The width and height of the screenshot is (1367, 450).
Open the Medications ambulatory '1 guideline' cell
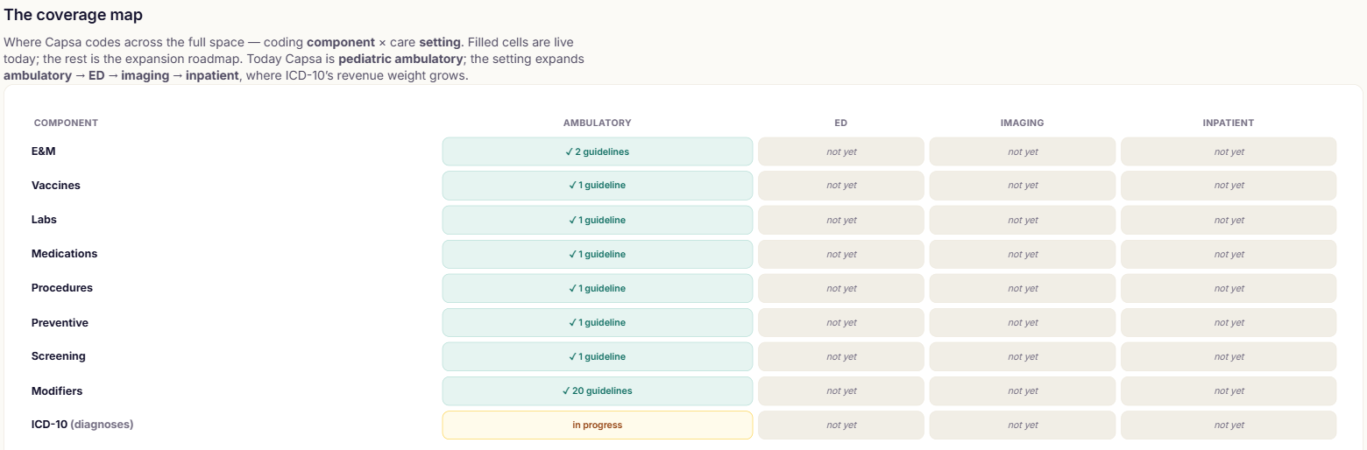pos(597,254)
